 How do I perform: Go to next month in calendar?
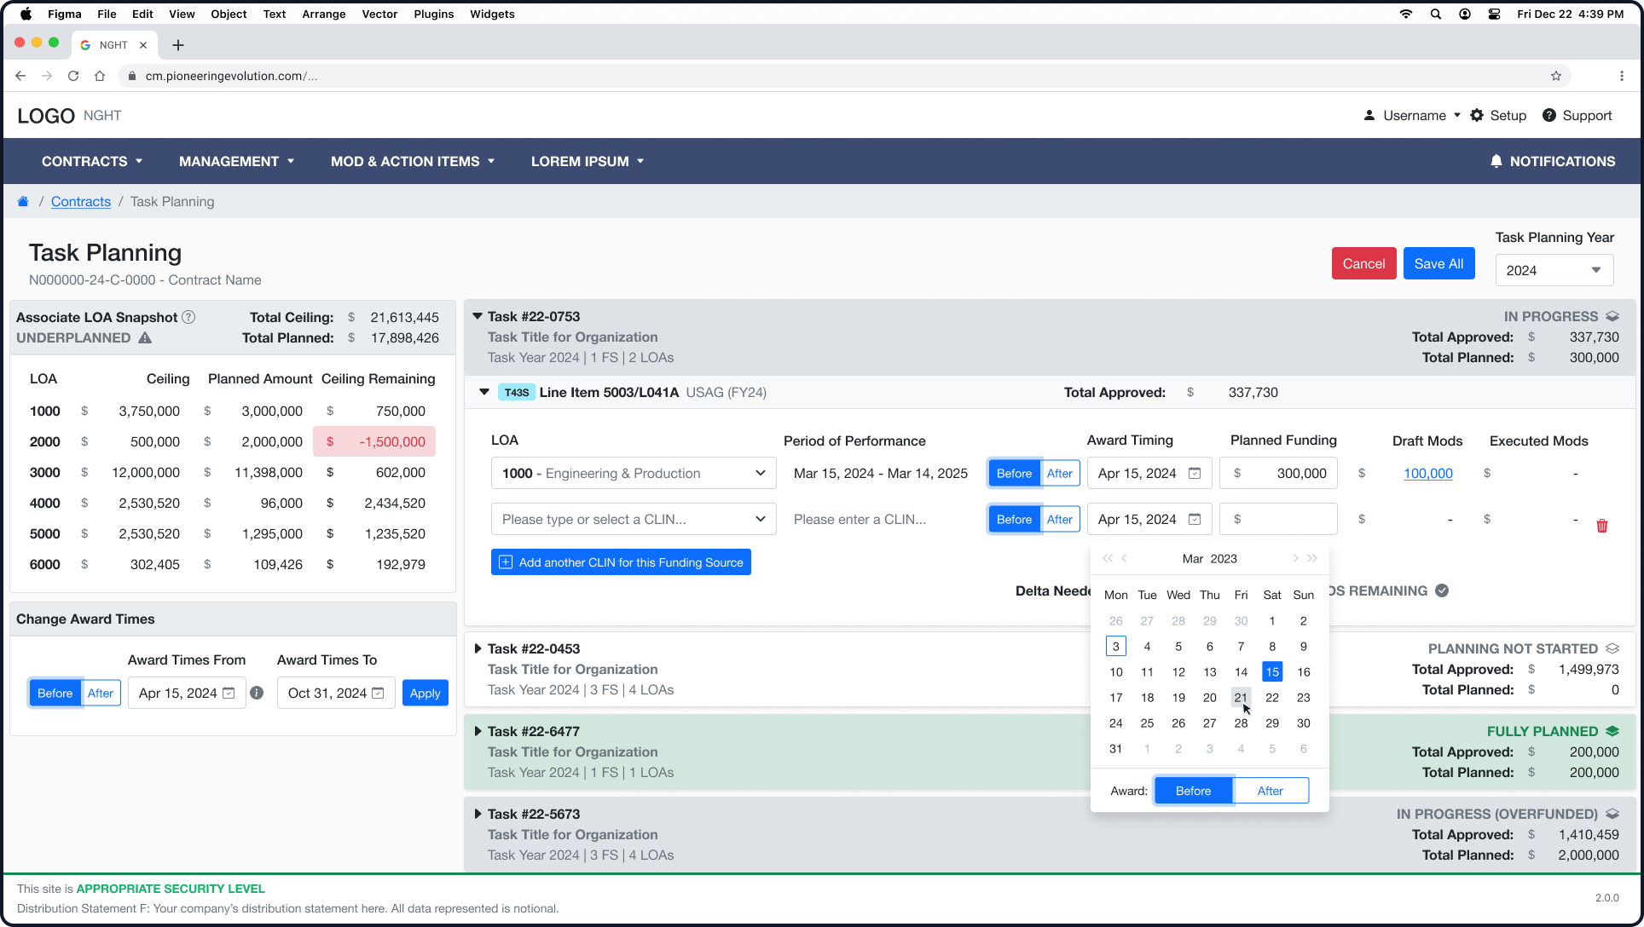tap(1294, 558)
